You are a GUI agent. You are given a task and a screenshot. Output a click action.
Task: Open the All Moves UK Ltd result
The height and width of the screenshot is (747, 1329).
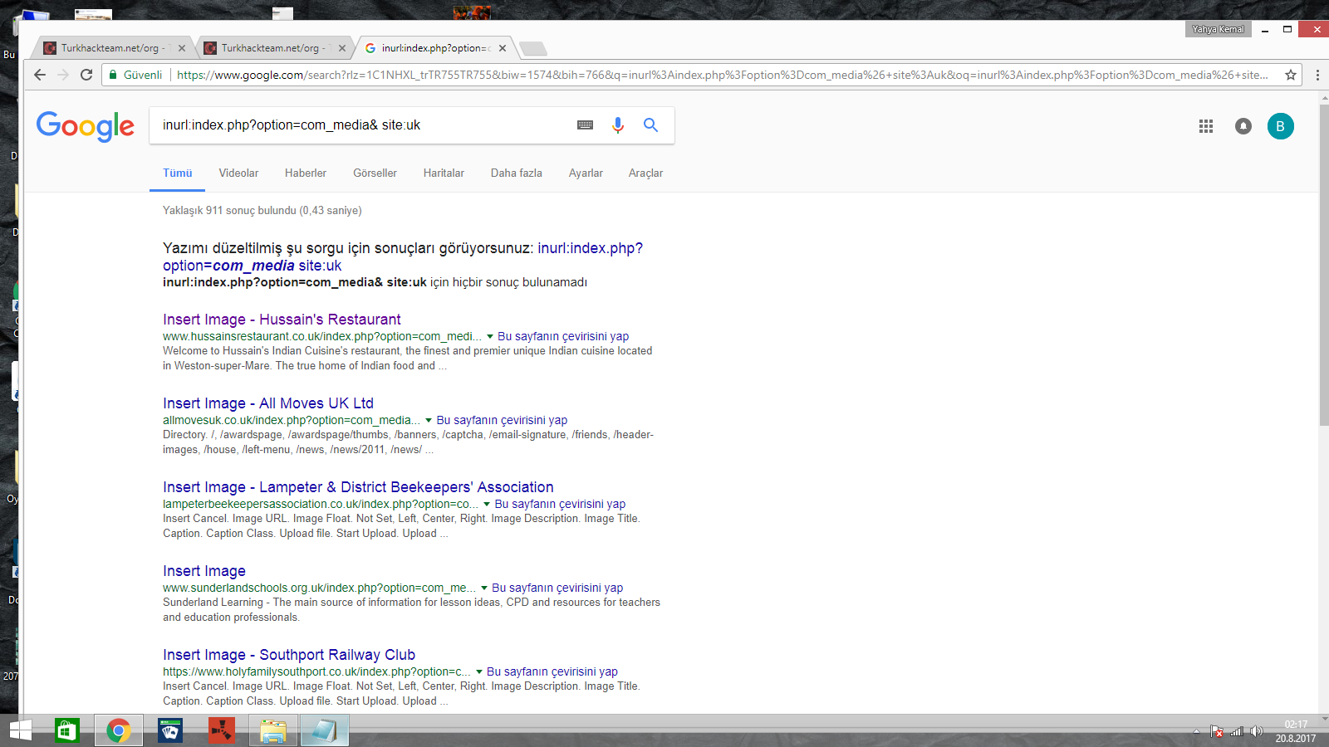point(268,403)
